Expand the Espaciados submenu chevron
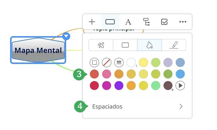The width and height of the screenshot is (217, 130). (x=181, y=107)
